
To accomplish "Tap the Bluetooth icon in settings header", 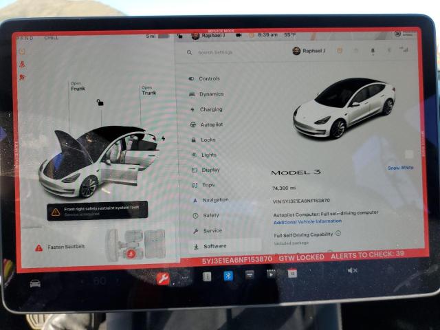I will pos(389,50).
